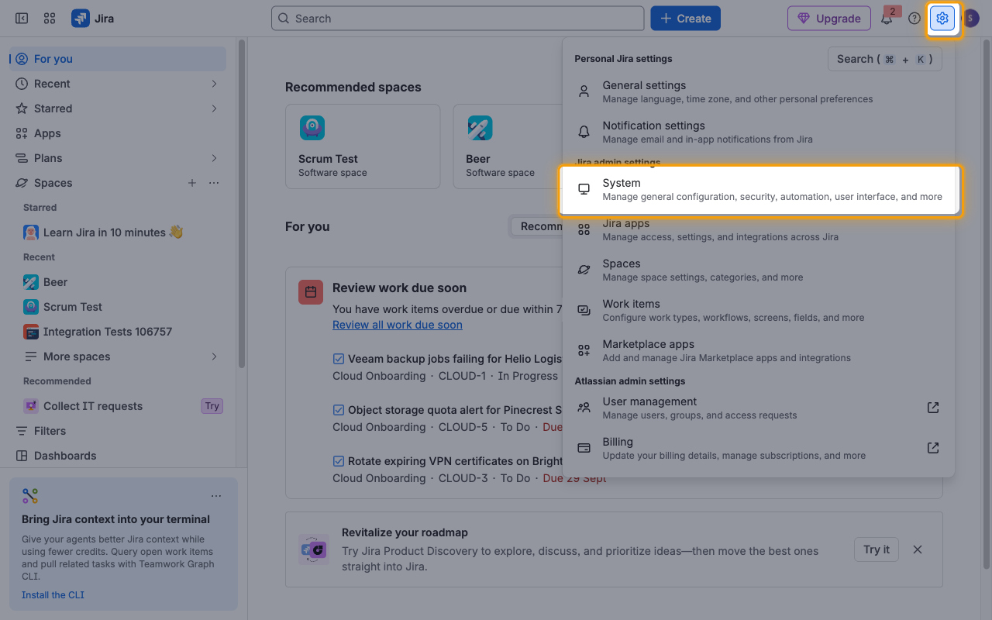Image resolution: width=992 pixels, height=620 pixels.
Task: Open Dashboards in the sidebar
Action: [118, 456]
